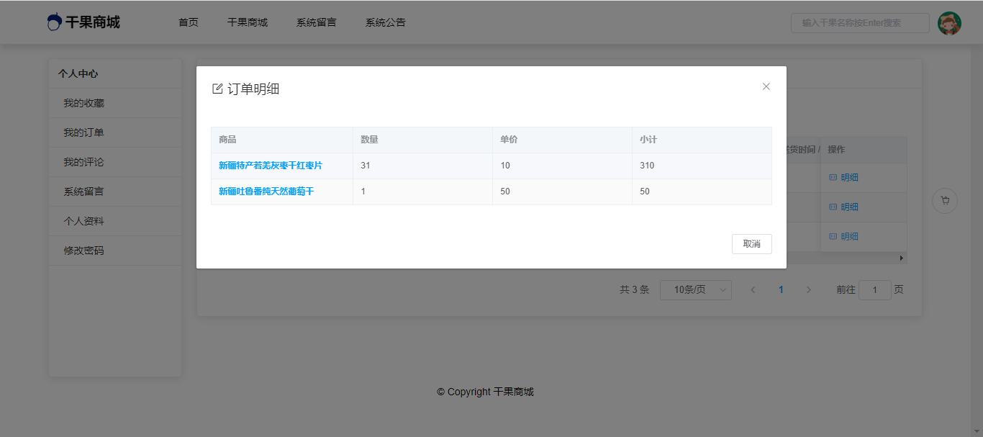Open 明细 for the first order row
This screenshot has width=983, height=437.
click(844, 178)
